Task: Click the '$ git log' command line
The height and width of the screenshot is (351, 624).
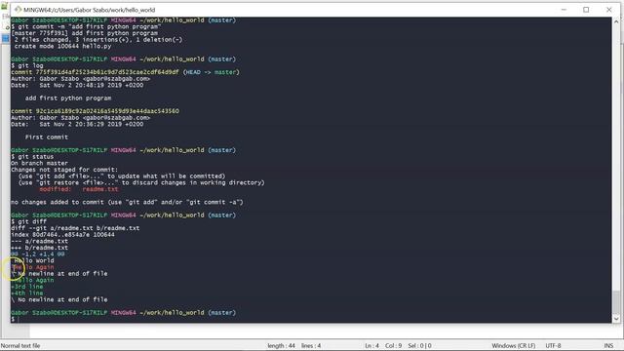Action: (x=27, y=65)
